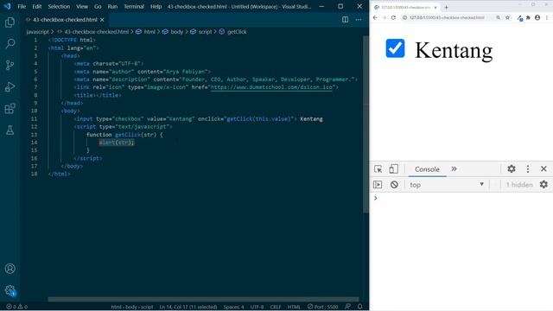Screen dimensions: 553x311
Task: Select the 43-checkbox-checked.html editor tab
Action: point(65,20)
